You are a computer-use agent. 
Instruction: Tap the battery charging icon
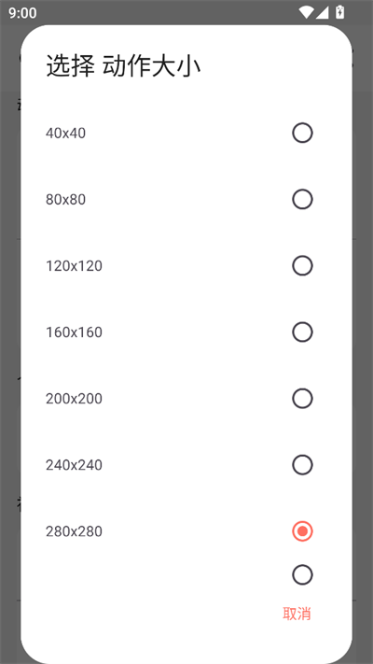coord(339,12)
